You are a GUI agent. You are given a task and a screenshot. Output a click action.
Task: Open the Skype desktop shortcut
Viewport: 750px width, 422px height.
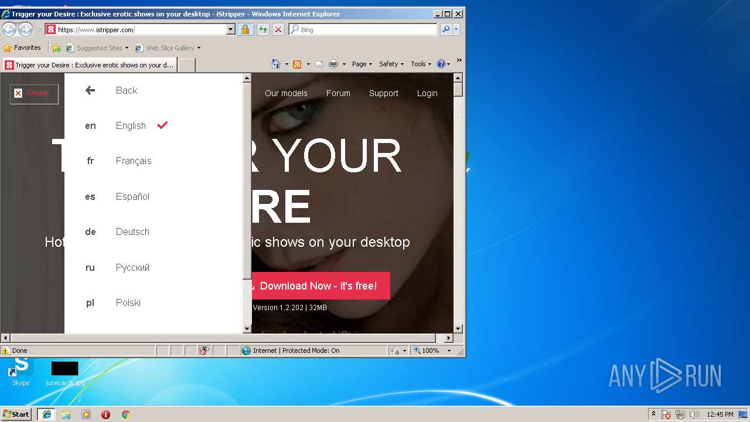[x=21, y=372]
